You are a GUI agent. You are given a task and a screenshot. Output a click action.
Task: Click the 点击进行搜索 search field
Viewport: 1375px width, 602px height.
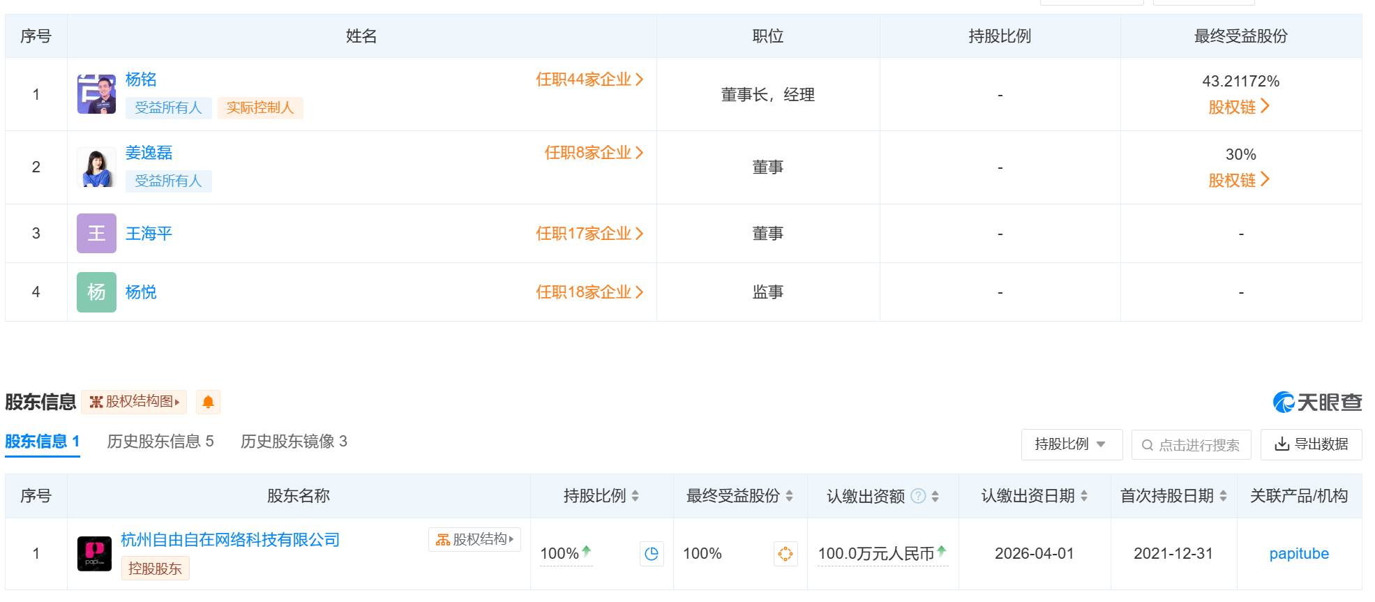pyautogui.click(x=1192, y=445)
